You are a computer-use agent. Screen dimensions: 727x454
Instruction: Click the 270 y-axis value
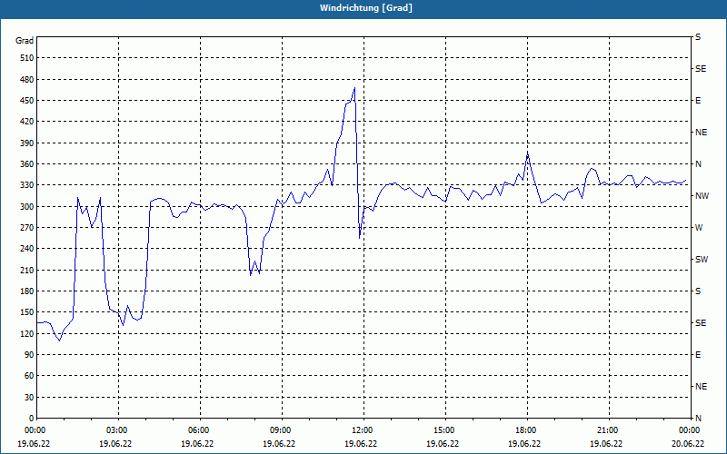pos(27,228)
